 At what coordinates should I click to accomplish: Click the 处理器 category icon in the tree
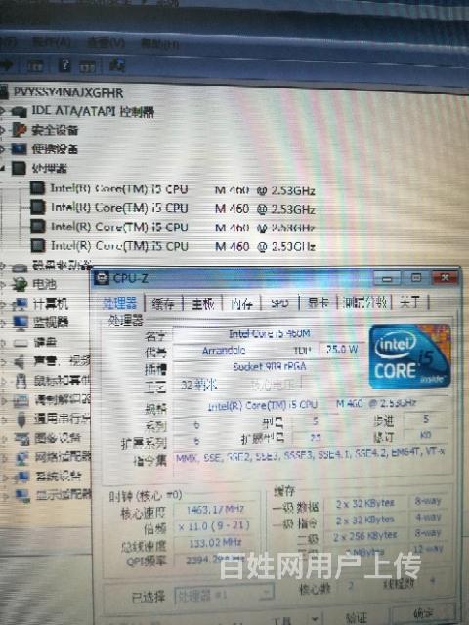tap(19, 168)
